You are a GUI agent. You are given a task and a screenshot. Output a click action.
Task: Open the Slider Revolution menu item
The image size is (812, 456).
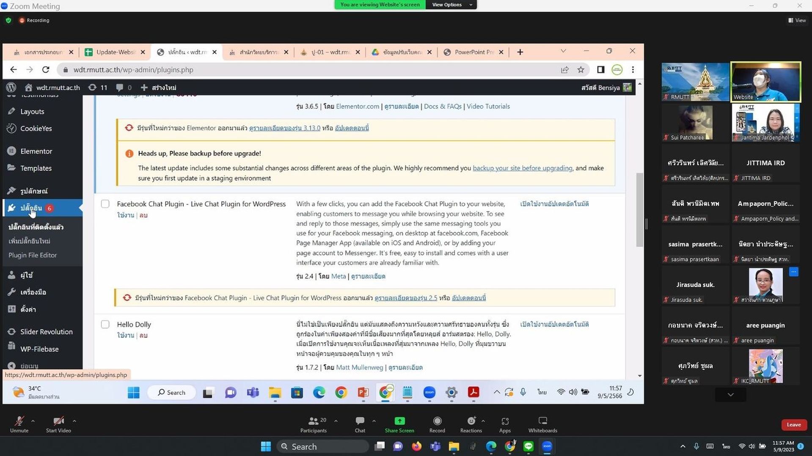[47, 332]
